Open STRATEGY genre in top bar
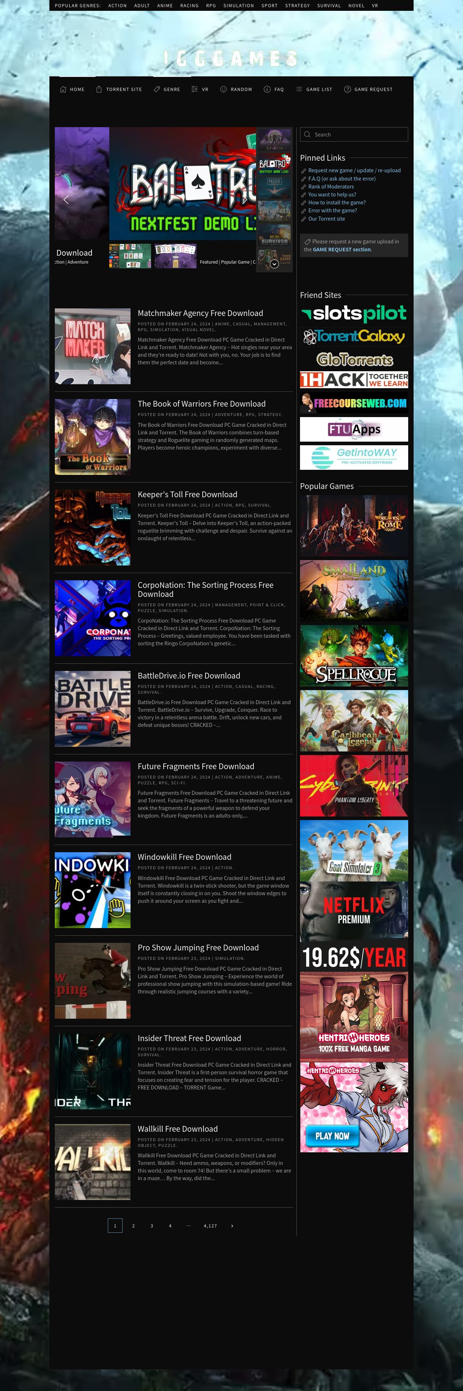 tap(297, 5)
